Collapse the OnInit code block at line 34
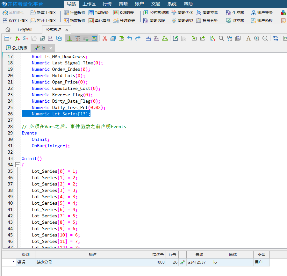Viewport: 287px width, 276px height. click(18, 165)
